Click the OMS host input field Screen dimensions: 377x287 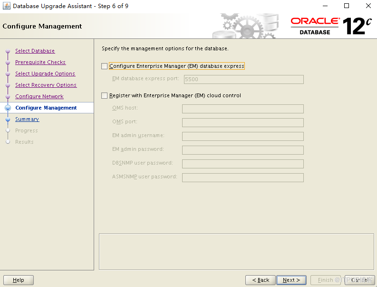(243, 109)
